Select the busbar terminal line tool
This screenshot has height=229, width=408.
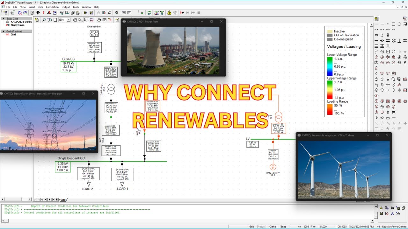click(x=376, y=24)
